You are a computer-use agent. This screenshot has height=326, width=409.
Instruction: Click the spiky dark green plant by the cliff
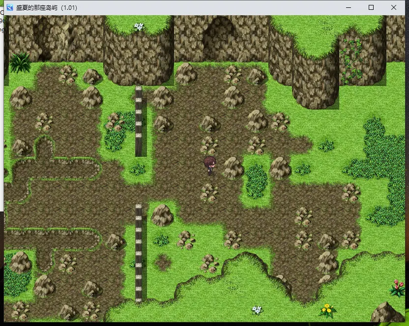(20, 62)
